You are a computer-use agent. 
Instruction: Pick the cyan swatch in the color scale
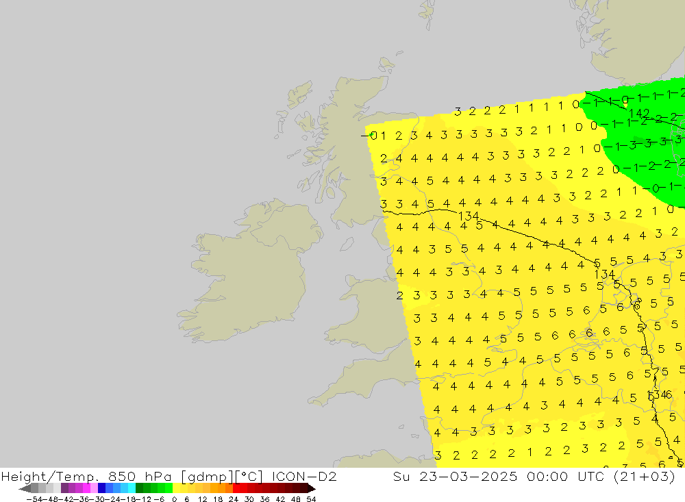coord(132,488)
